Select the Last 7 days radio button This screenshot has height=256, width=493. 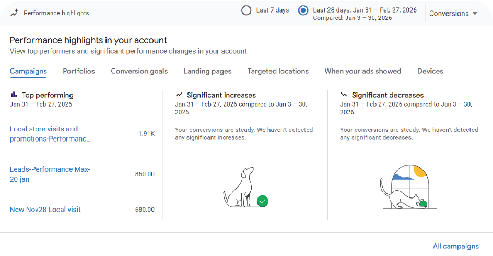point(246,10)
